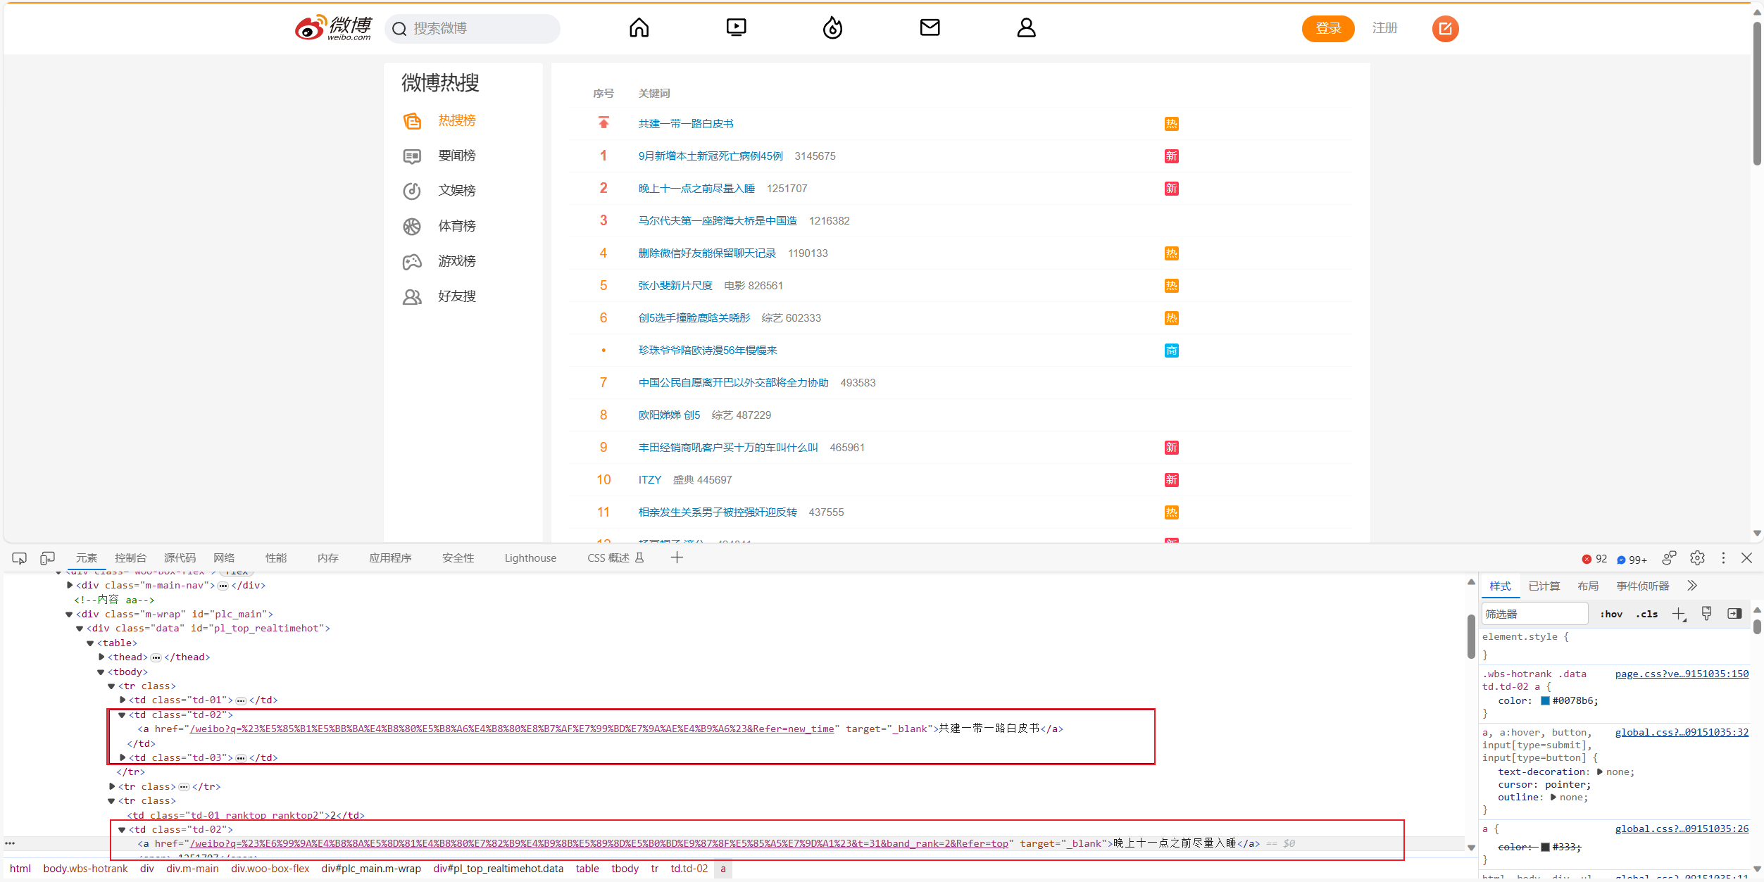
Task: Collapse the div m-wrap plc_main node
Action: [69, 614]
